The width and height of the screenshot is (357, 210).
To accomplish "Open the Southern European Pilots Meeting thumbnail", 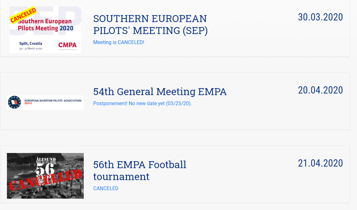I will click(x=45, y=30).
